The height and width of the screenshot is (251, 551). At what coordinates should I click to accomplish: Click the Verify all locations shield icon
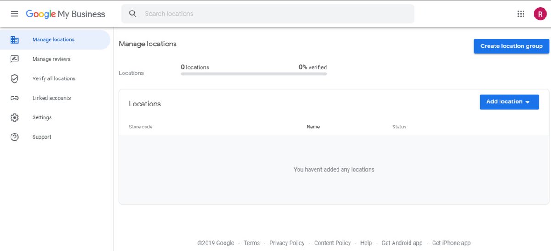click(15, 78)
